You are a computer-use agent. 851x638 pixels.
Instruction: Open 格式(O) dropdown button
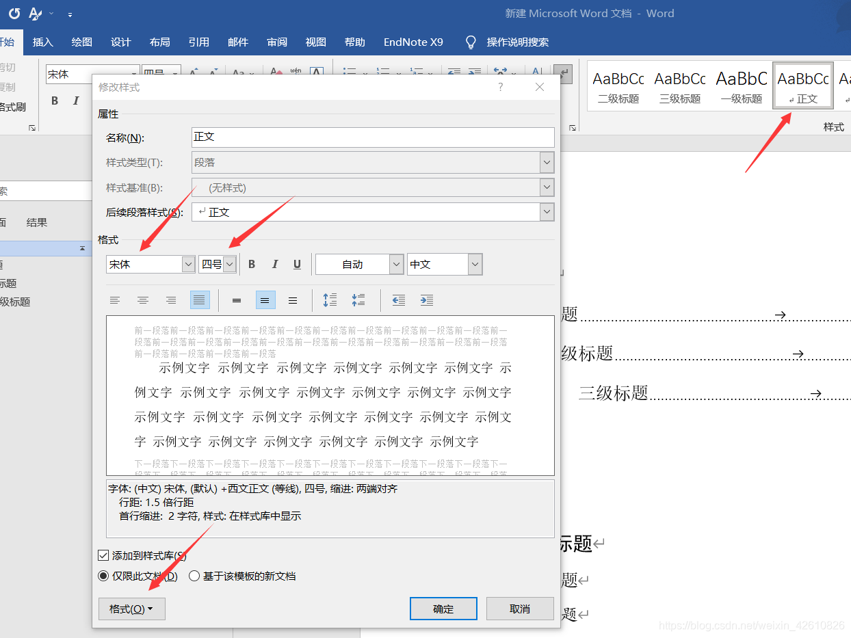[x=132, y=609]
